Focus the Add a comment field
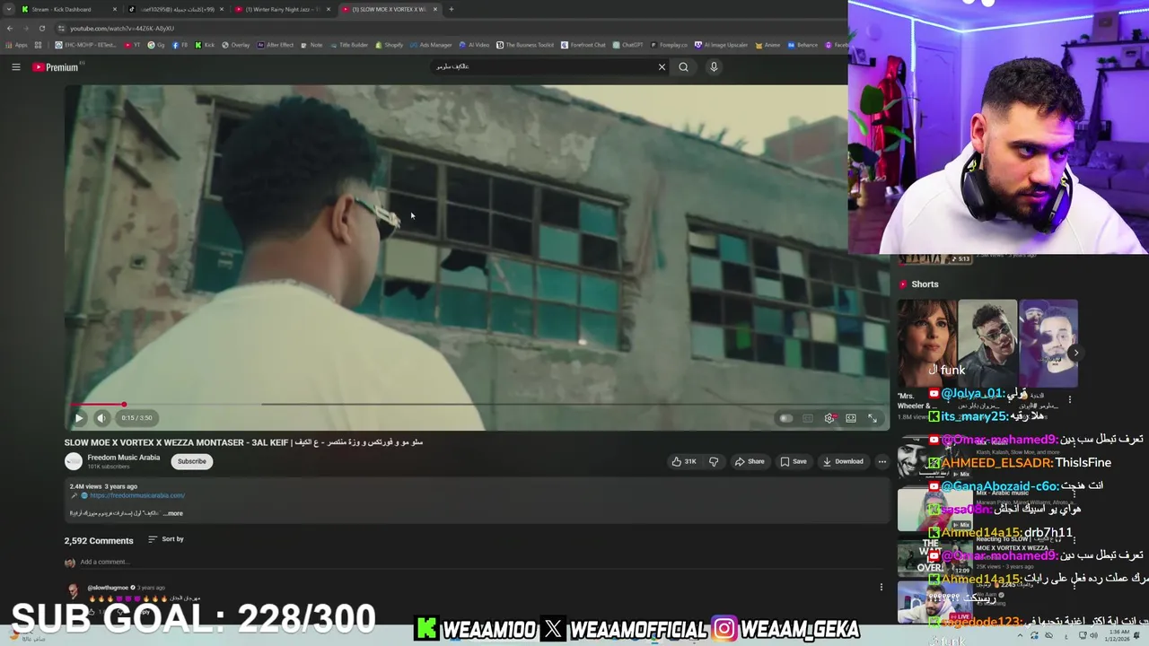This screenshot has height=646, width=1149. pos(480,563)
